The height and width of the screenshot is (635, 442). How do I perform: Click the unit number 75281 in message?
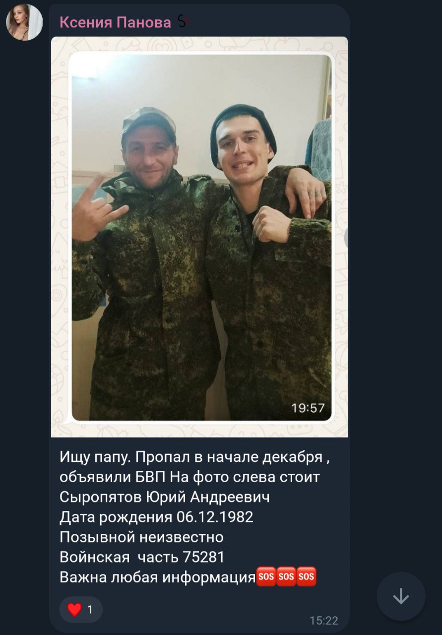[x=204, y=557]
